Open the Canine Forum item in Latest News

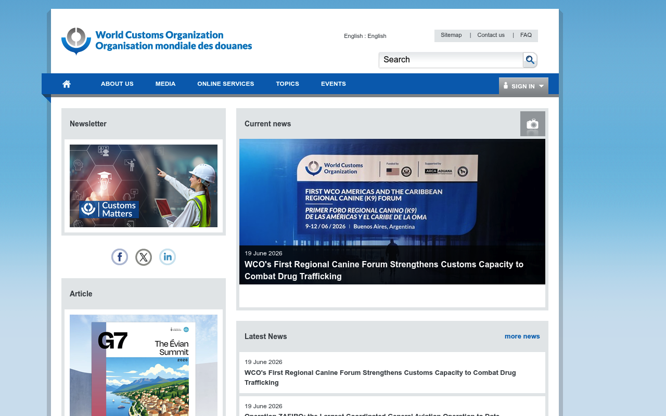pos(380,378)
